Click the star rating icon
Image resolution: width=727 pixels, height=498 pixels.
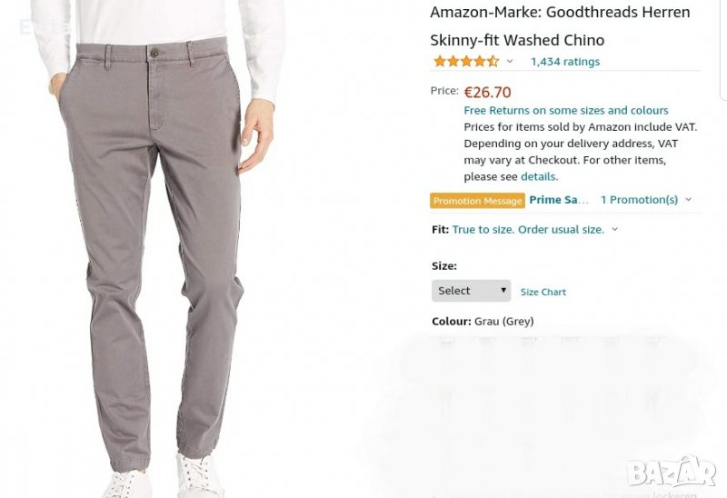465,62
